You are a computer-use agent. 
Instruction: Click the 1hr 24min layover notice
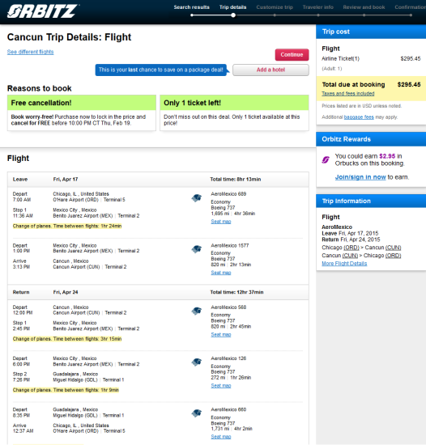[x=67, y=226]
